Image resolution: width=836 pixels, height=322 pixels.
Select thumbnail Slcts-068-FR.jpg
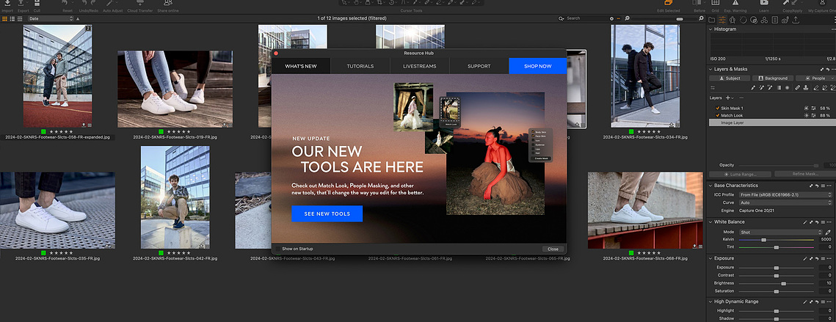pyautogui.click(x=645, y=210)
